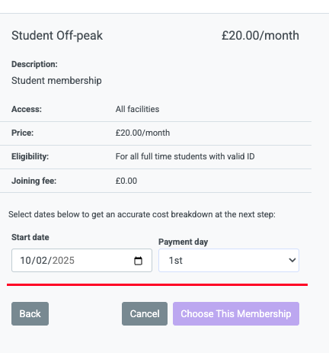
Task: Click the Student membership description text
Action: [x=56, y=81]
